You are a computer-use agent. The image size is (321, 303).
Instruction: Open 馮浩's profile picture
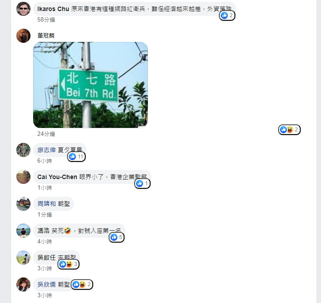(23, 231)
